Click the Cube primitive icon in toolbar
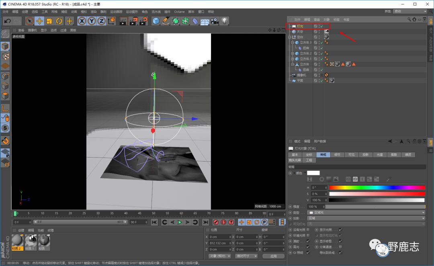Screen dimensions: 434x266 pos(156,21)
